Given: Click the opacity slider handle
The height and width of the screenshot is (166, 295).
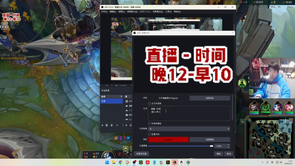Looking at the screenshot, I should tap(211, 146).
